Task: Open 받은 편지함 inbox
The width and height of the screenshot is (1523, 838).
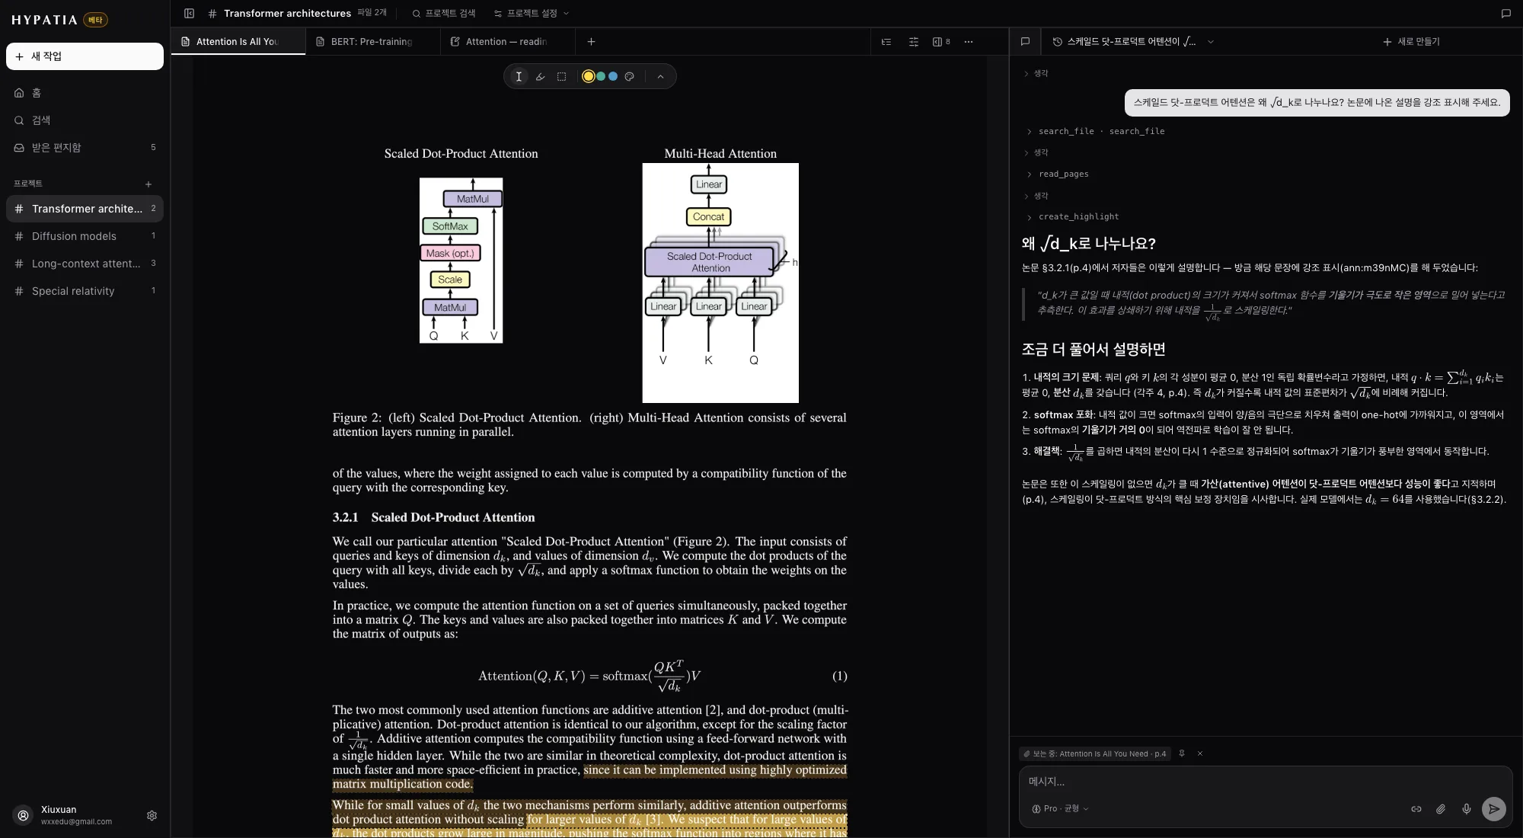Action: point(85,148)
